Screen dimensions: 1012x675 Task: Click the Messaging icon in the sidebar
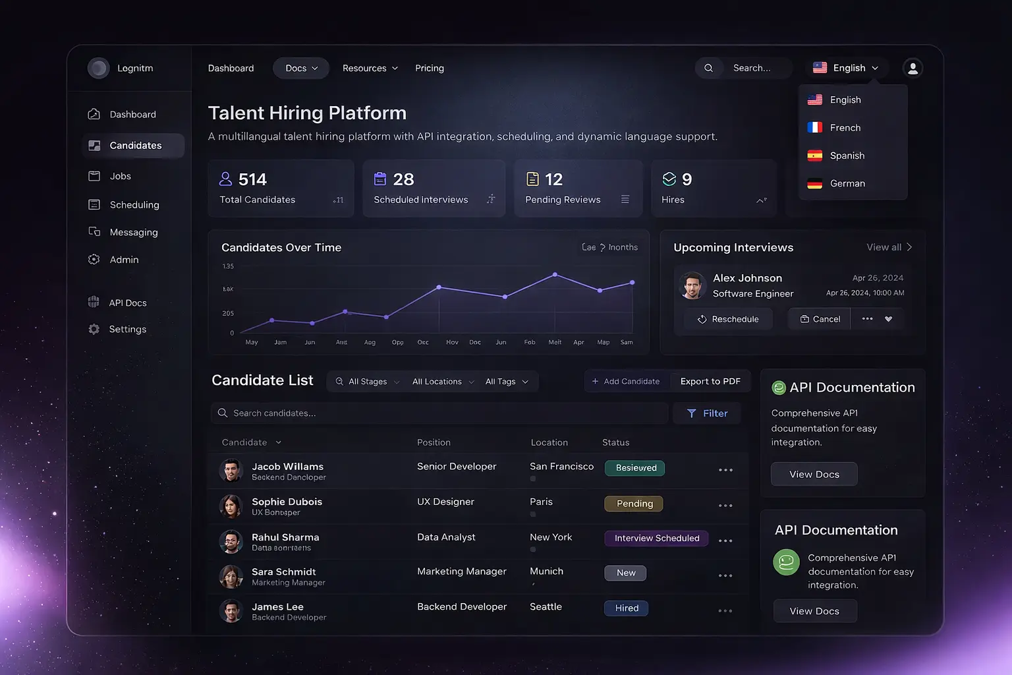pyautogui.click(x=94, y=232)
